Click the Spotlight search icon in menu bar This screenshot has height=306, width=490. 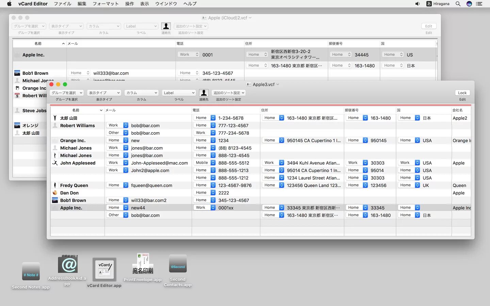pyautogui.click(x=458, y=4)
